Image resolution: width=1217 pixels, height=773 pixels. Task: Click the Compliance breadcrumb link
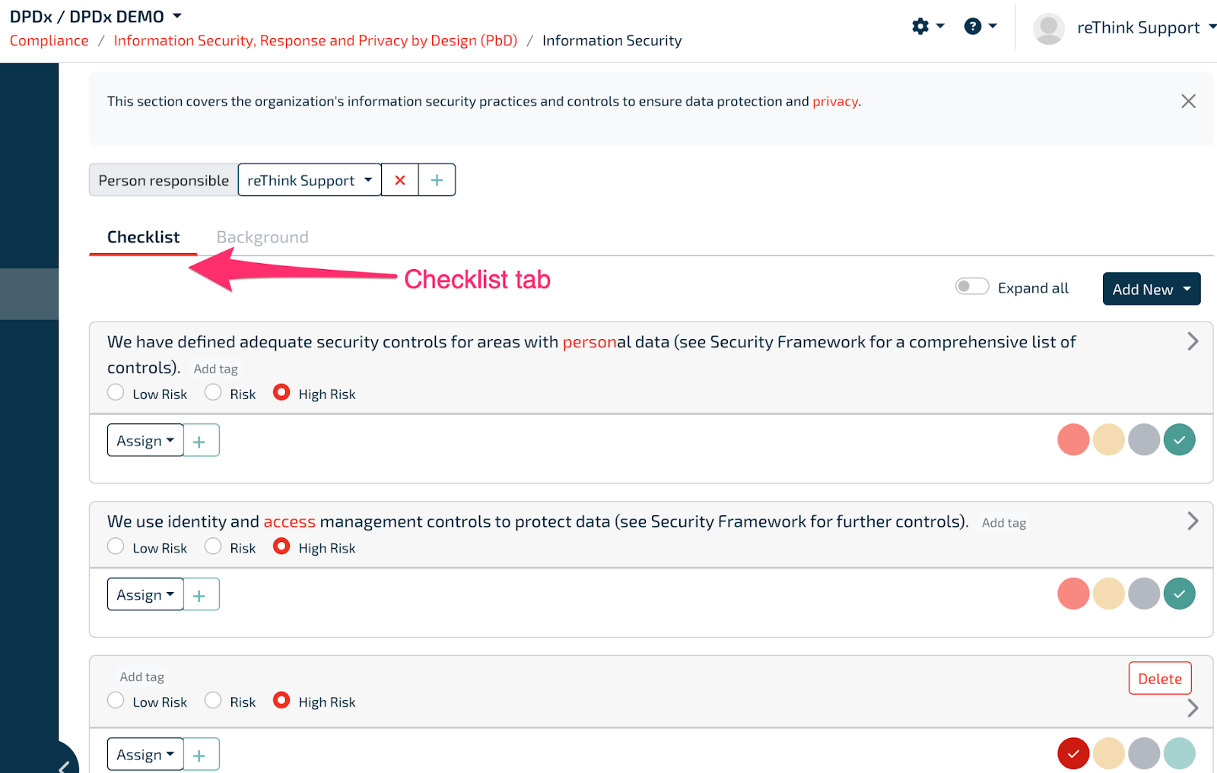coord(49,40)
